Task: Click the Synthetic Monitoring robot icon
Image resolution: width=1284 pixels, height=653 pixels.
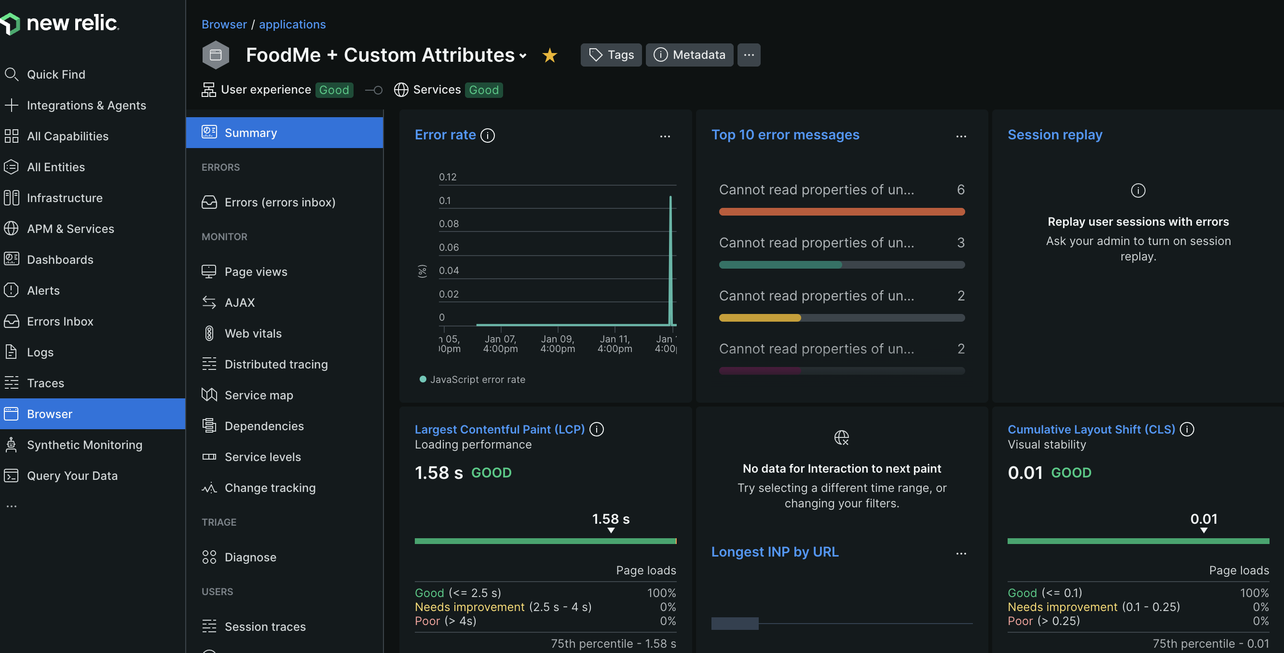Action: (x=12, y=445)
